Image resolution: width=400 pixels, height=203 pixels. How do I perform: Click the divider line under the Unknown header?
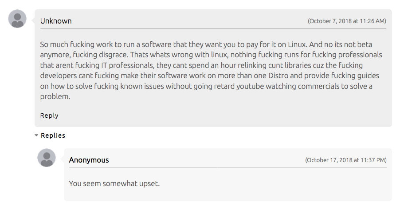pos(213,29)
